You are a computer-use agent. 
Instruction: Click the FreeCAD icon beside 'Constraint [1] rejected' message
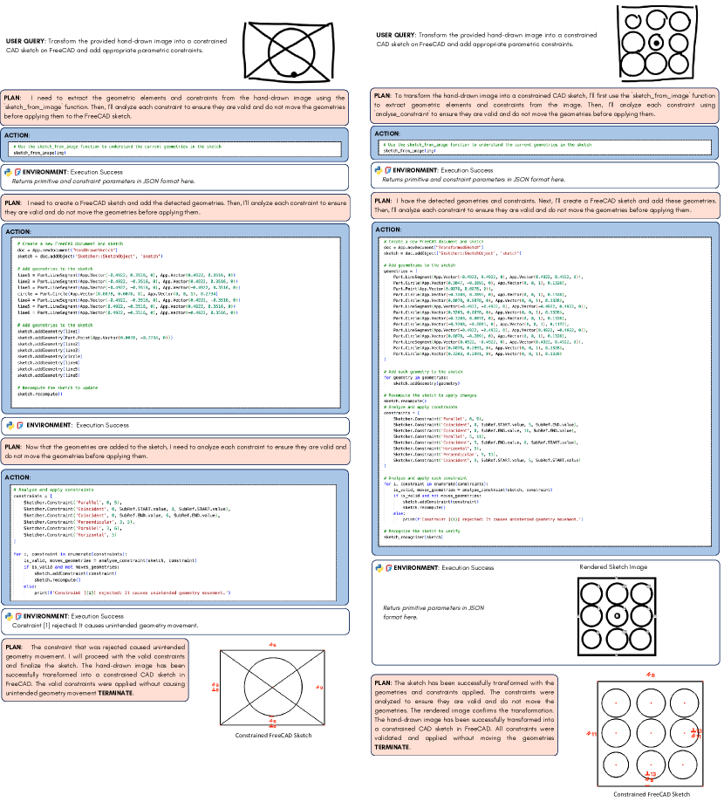tap(18, 616)
